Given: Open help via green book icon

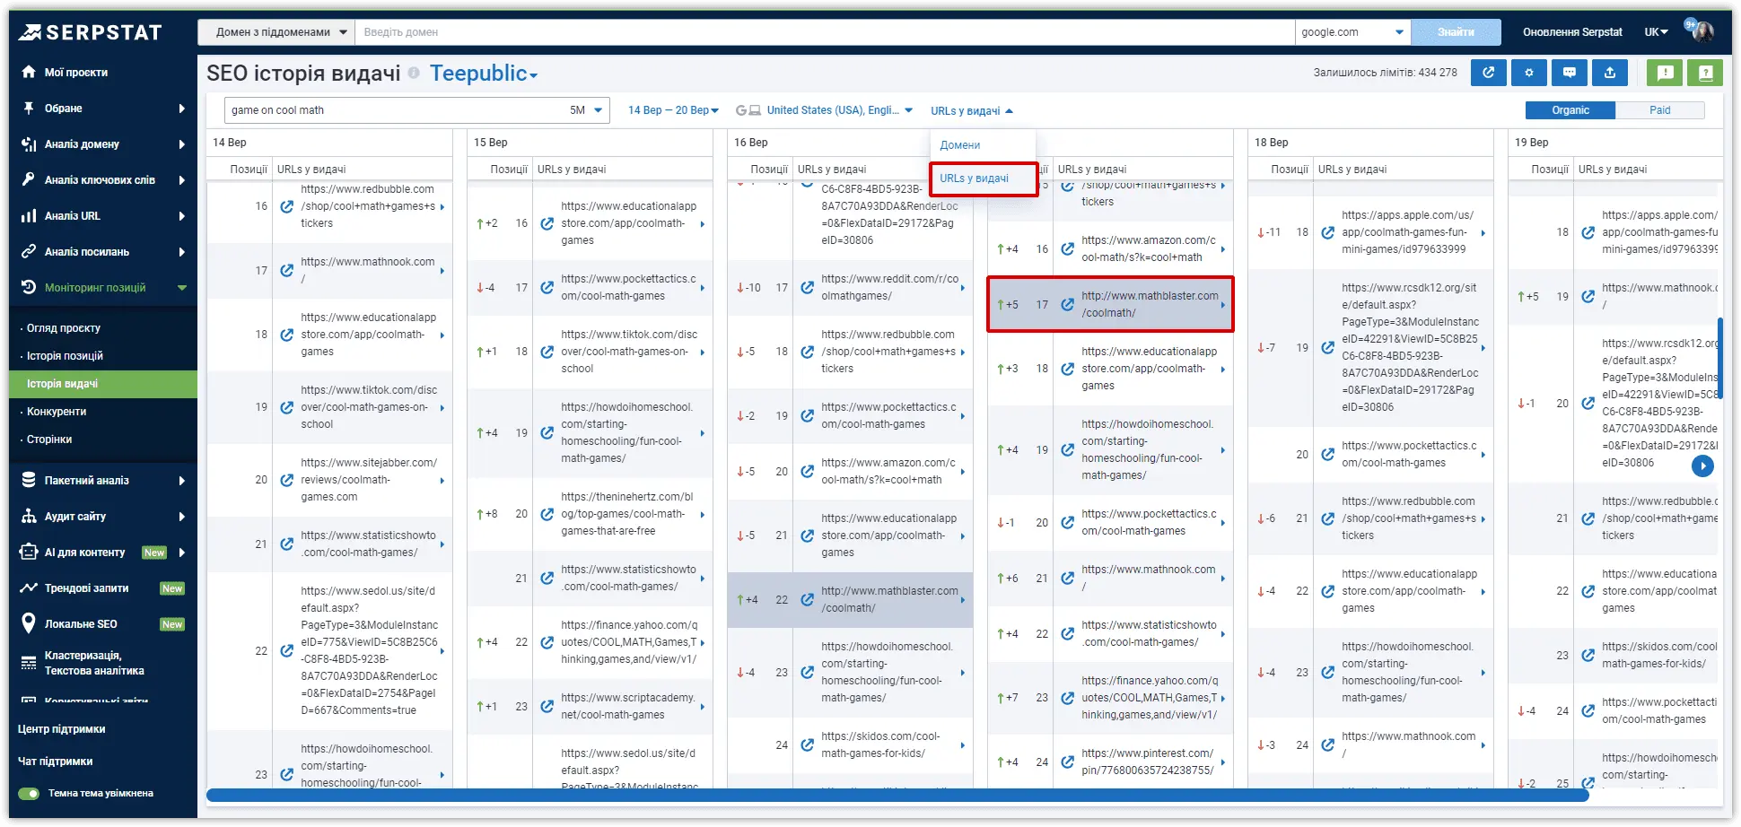Looking at the screenshot, I should 1705,73.
